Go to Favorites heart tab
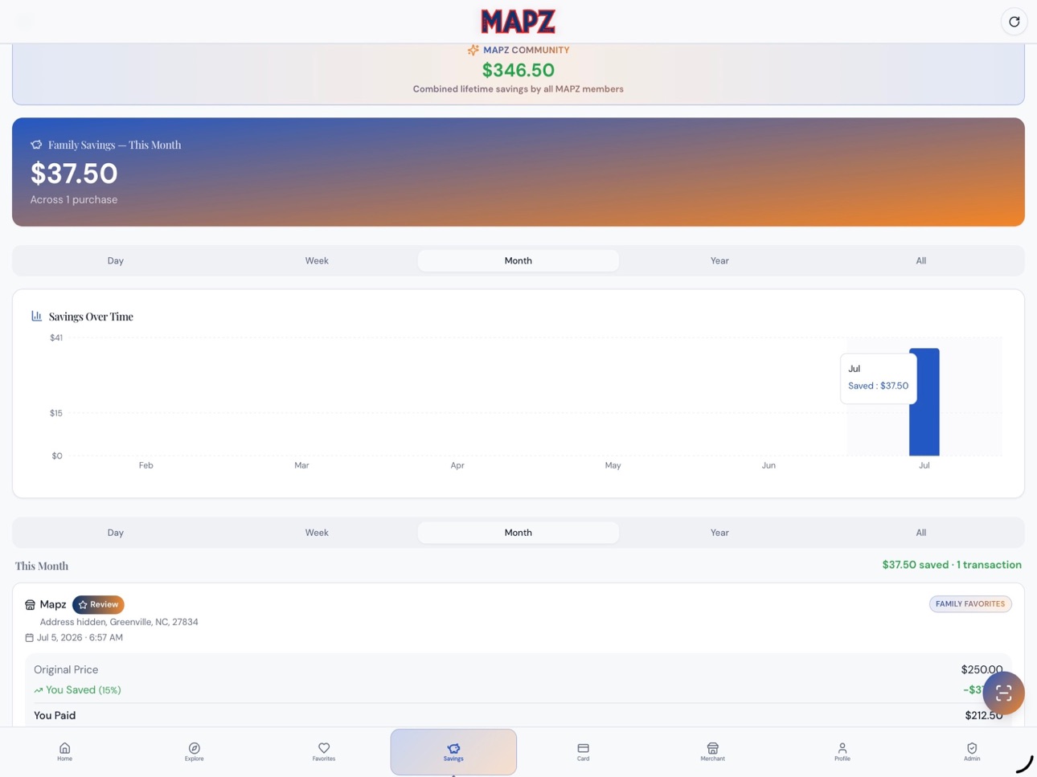Image resolution: width=1037 pixels, height=777 pixels. 324,752
